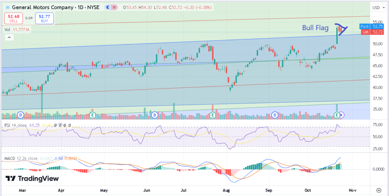
Task: Click the low value L52.48 in header
Action: tap(161, 8)
